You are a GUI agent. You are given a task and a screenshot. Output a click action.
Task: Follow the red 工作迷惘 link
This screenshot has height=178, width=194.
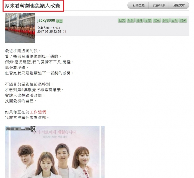click(38, 112)
